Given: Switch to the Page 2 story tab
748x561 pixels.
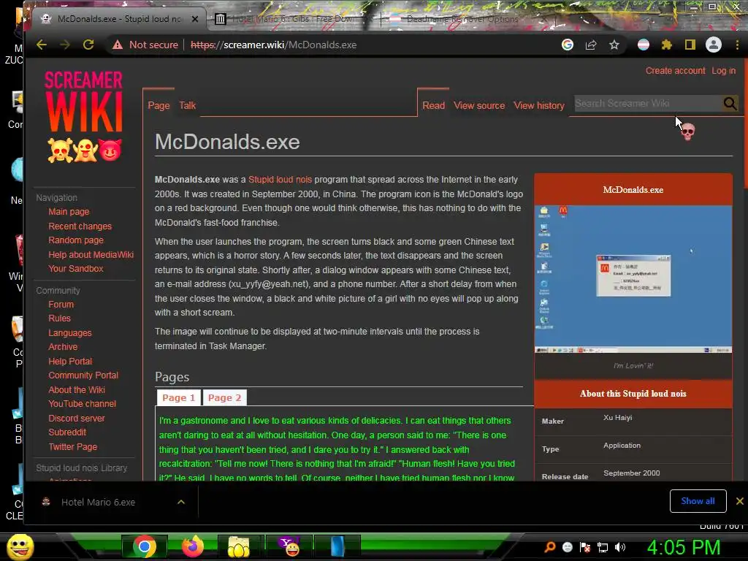Looking at the screenshot, I should coord(224,397).
